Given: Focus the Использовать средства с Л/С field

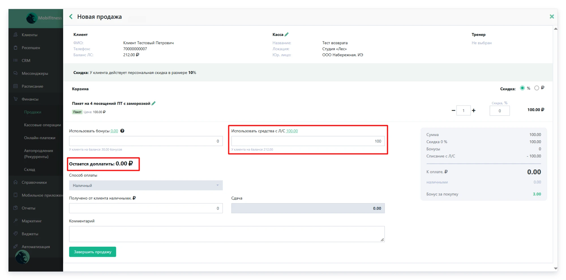Looking at the screenshot, I should click(308, 141).
